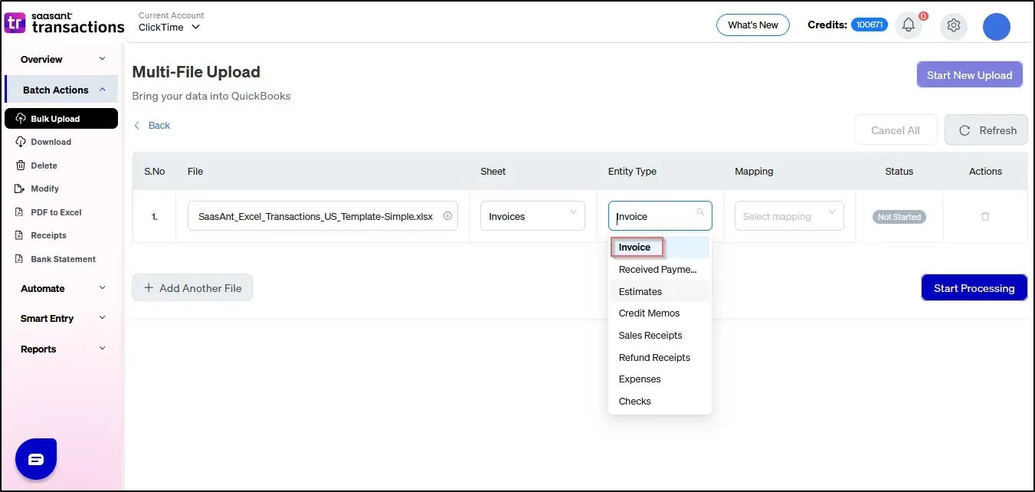Pick Refund Receipts entity type
The image size is (1035, 492).
660,357
